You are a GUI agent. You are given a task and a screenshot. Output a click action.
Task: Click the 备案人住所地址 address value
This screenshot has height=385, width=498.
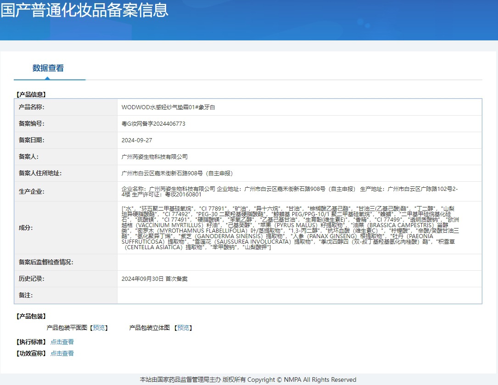(x=177, y=173)
